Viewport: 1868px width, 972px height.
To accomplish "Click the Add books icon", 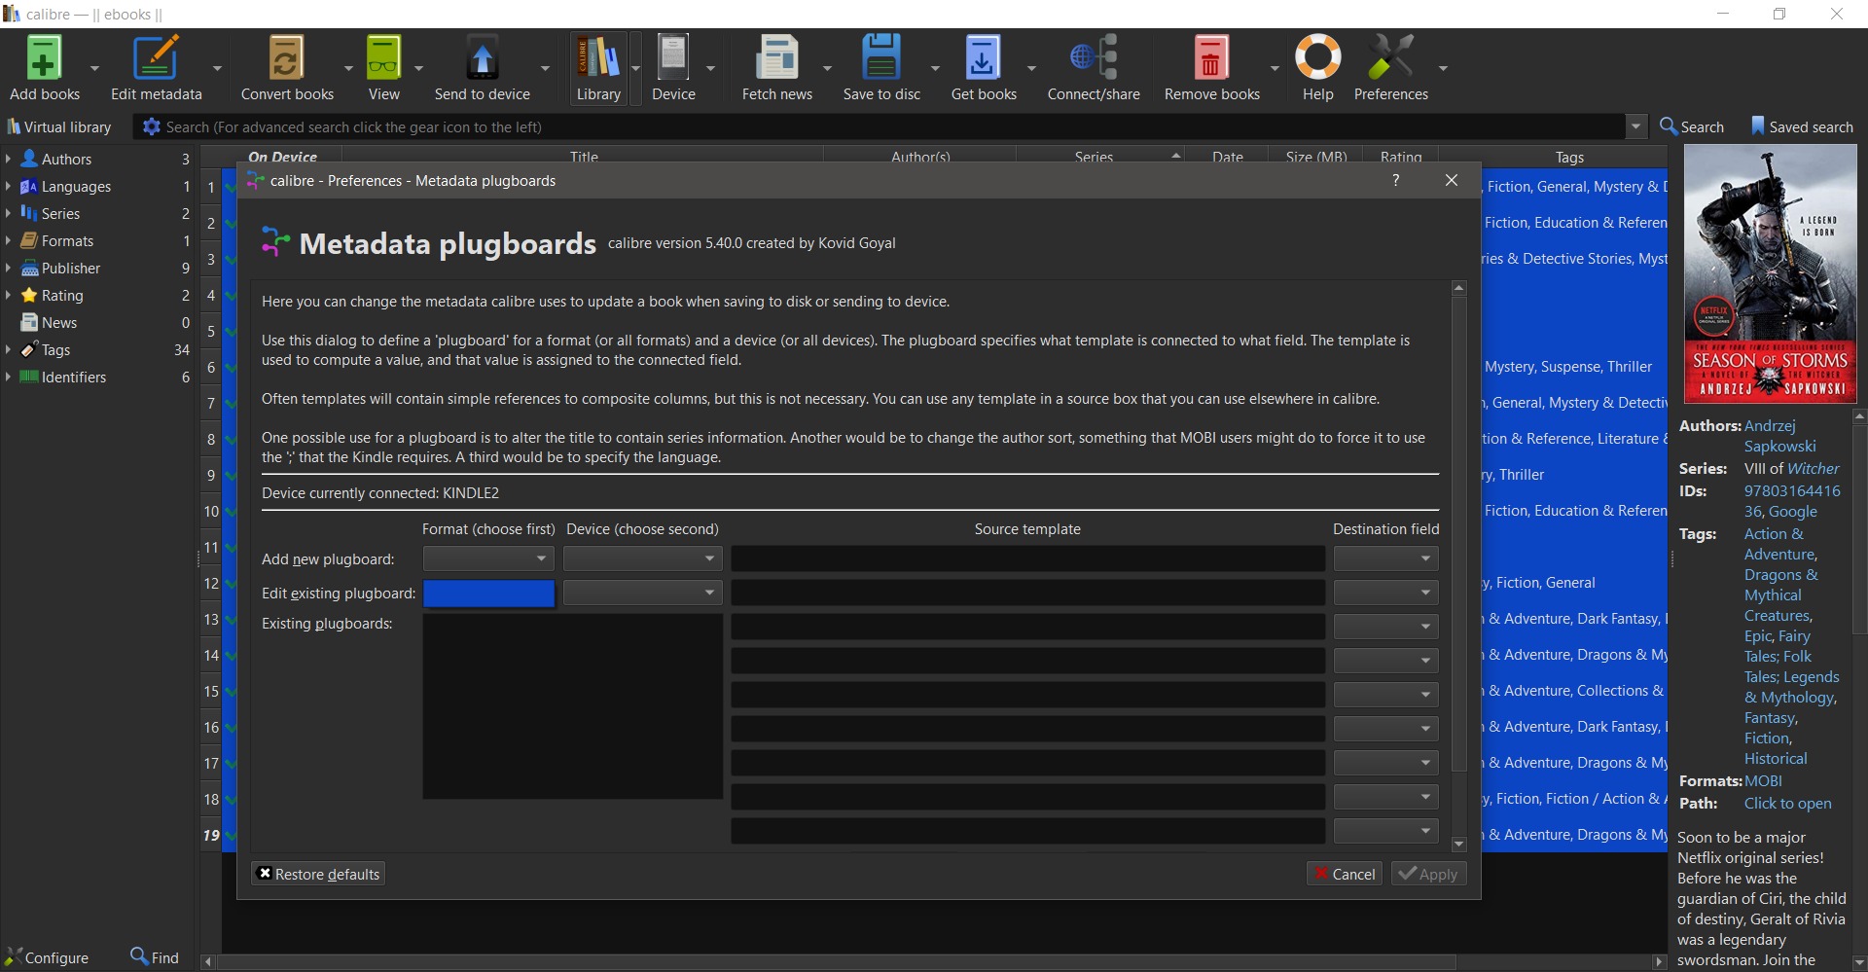I will 44,58.
